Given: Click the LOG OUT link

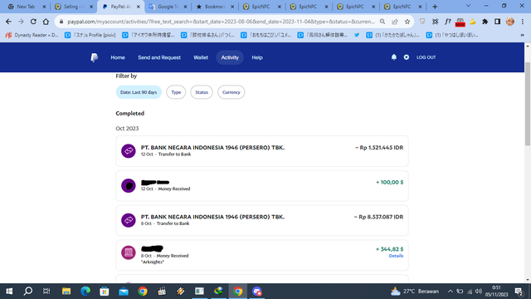Looking at the screenshot, I should coord(426,57).
